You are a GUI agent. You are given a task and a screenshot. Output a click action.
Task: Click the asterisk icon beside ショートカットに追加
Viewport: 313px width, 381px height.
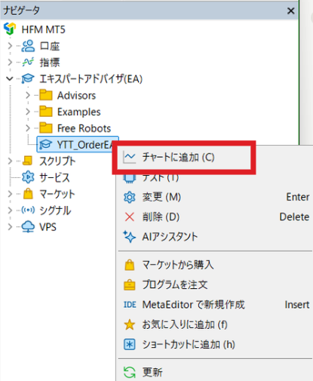[x=130, y=344]
